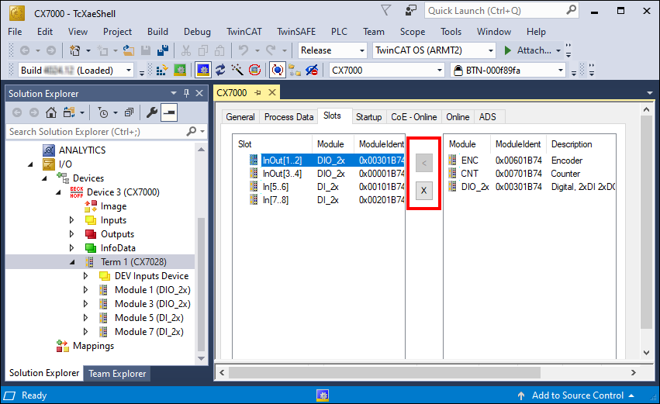Viewport: 660px width, 404px height.
Task: Click the Activate Configuration icon
Action: pyautogui.click(x=162, y=71)
